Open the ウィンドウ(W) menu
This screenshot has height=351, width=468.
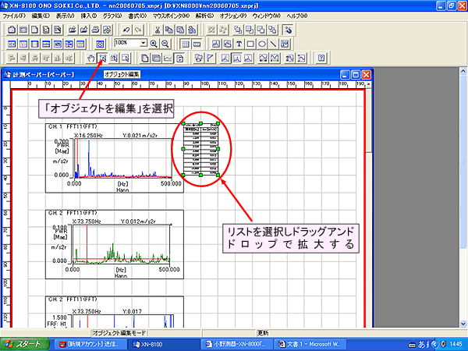tap(267, 16)
